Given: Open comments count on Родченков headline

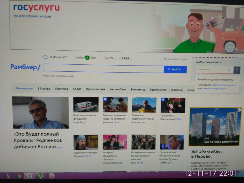Looking at the screenshot, I should click(x=60, y=147).
